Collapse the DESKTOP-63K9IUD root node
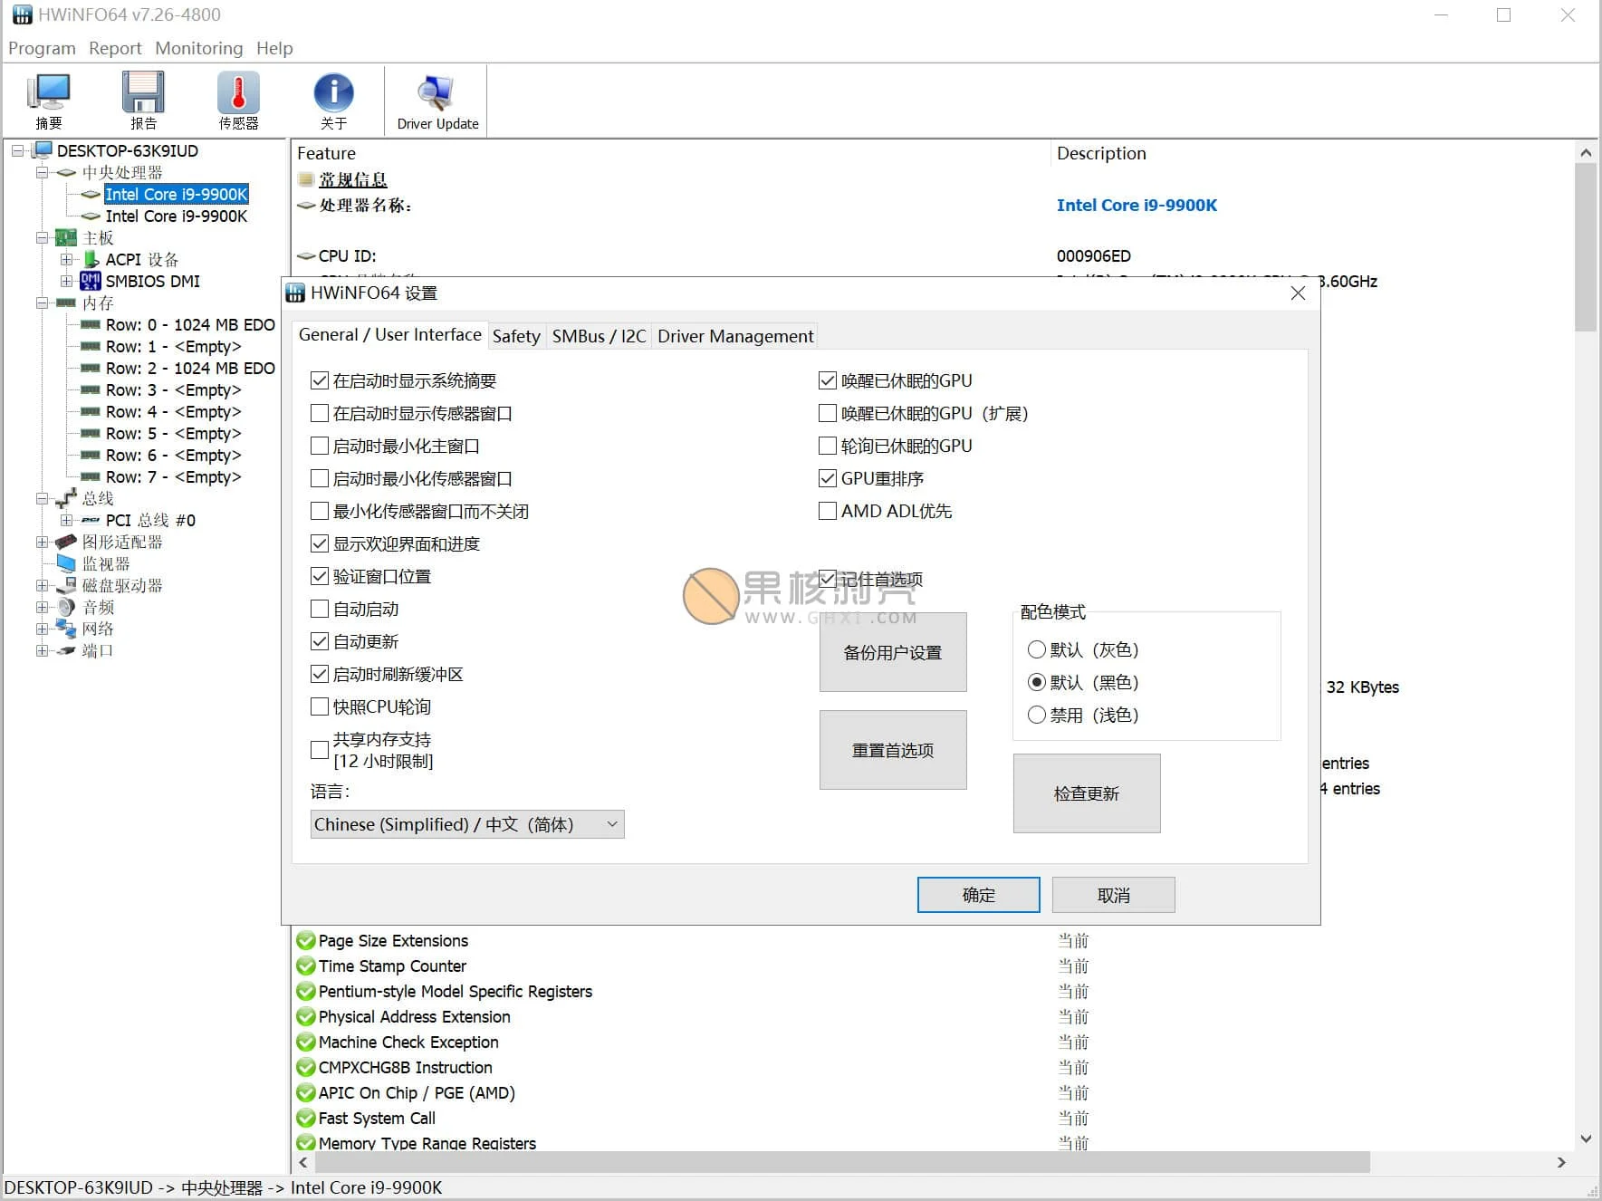The width and height of the screenshot is (1602, 1201). coord(17,150)
